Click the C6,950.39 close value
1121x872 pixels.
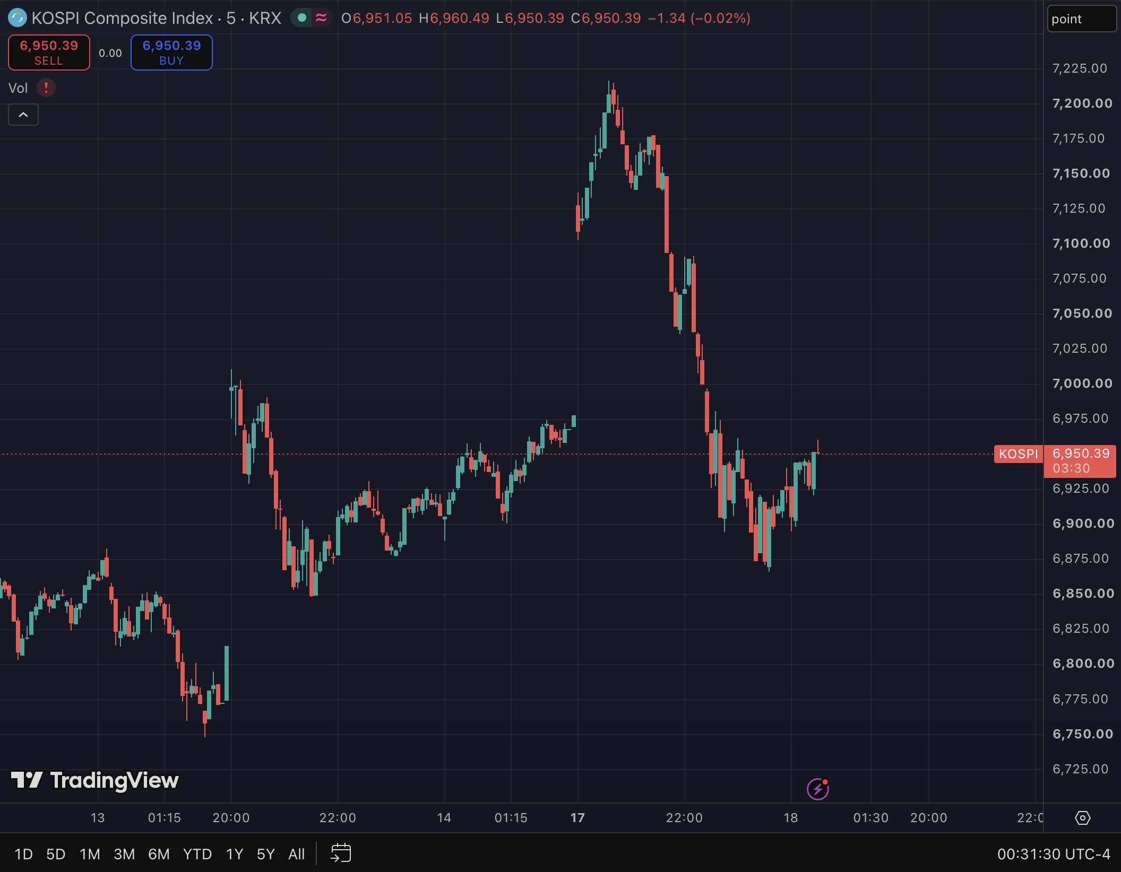click(606, 18)
